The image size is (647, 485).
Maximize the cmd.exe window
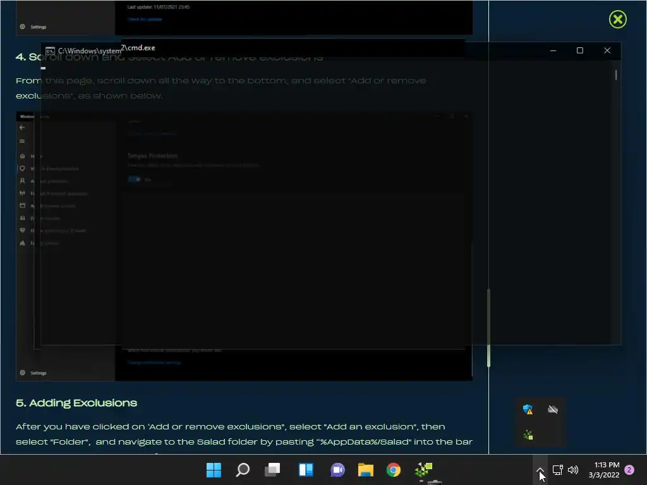point(580,51)
